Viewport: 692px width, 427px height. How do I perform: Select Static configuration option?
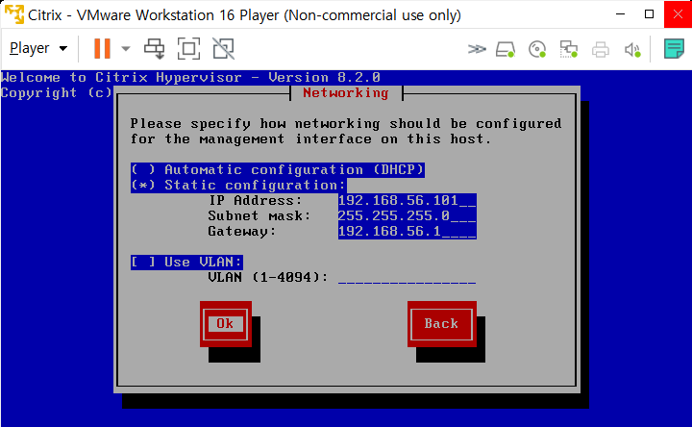[238, 185]
